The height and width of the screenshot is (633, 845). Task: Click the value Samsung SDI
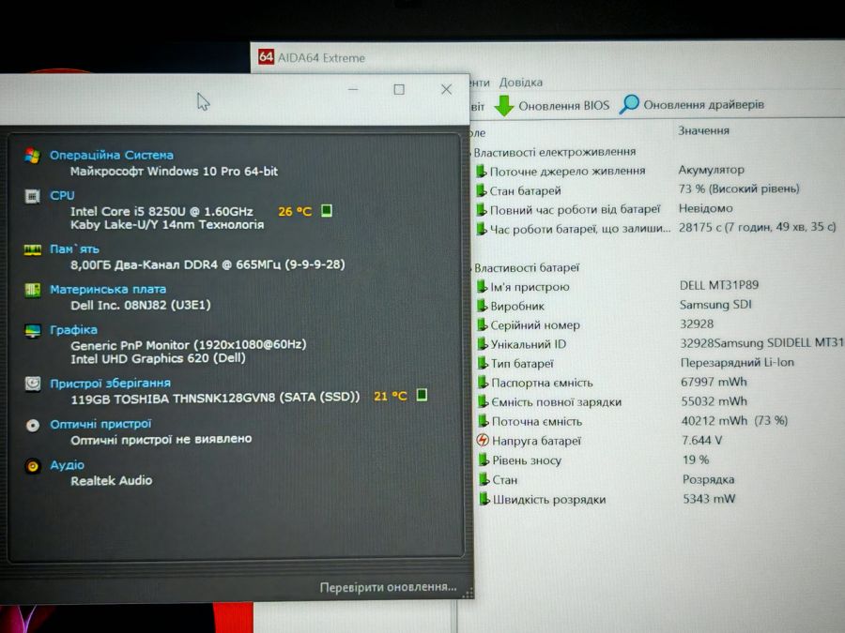(x=715, y=305)
